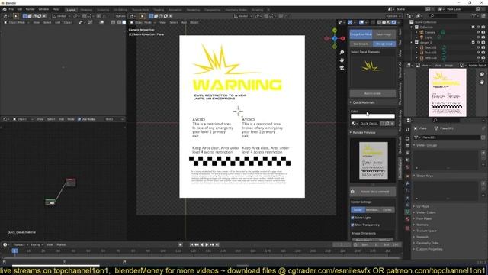Screen dimensions: 488x275
Task: Open the World properties tab
Action: coord(407,167)
